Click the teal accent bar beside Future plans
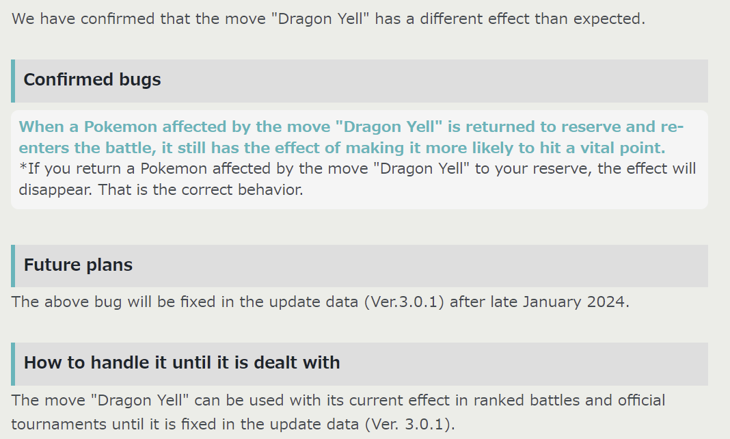 (x=13, y=266)
